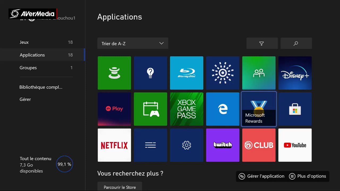This screenshot has height=191, width=340.
Task: Open the Microsoft Rewards tile
Action: 259,109
